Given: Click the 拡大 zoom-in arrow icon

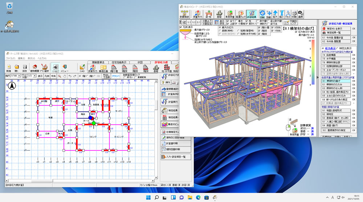Looking at the screenshot, I should (x=275, y=14).
